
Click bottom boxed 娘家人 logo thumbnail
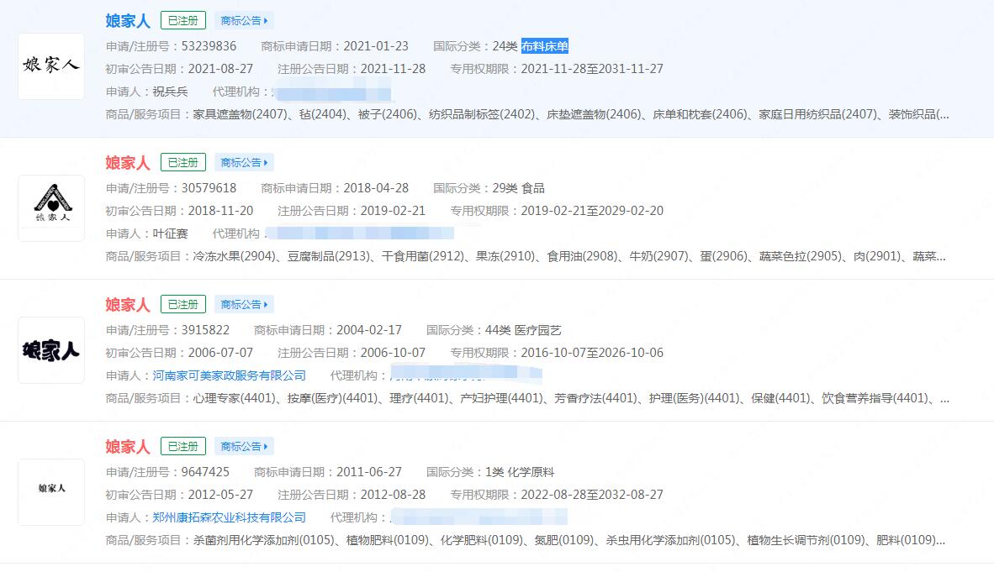pos(50,492)
